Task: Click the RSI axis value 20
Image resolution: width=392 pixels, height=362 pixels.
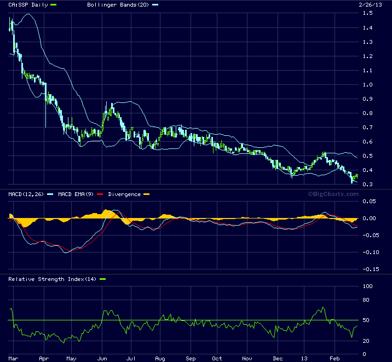Action: coord(366,341)
